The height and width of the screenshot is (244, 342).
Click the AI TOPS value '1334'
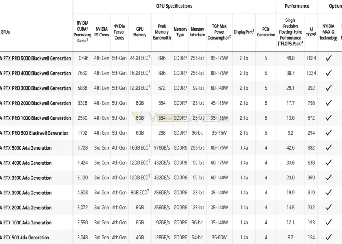pos(311,73)
